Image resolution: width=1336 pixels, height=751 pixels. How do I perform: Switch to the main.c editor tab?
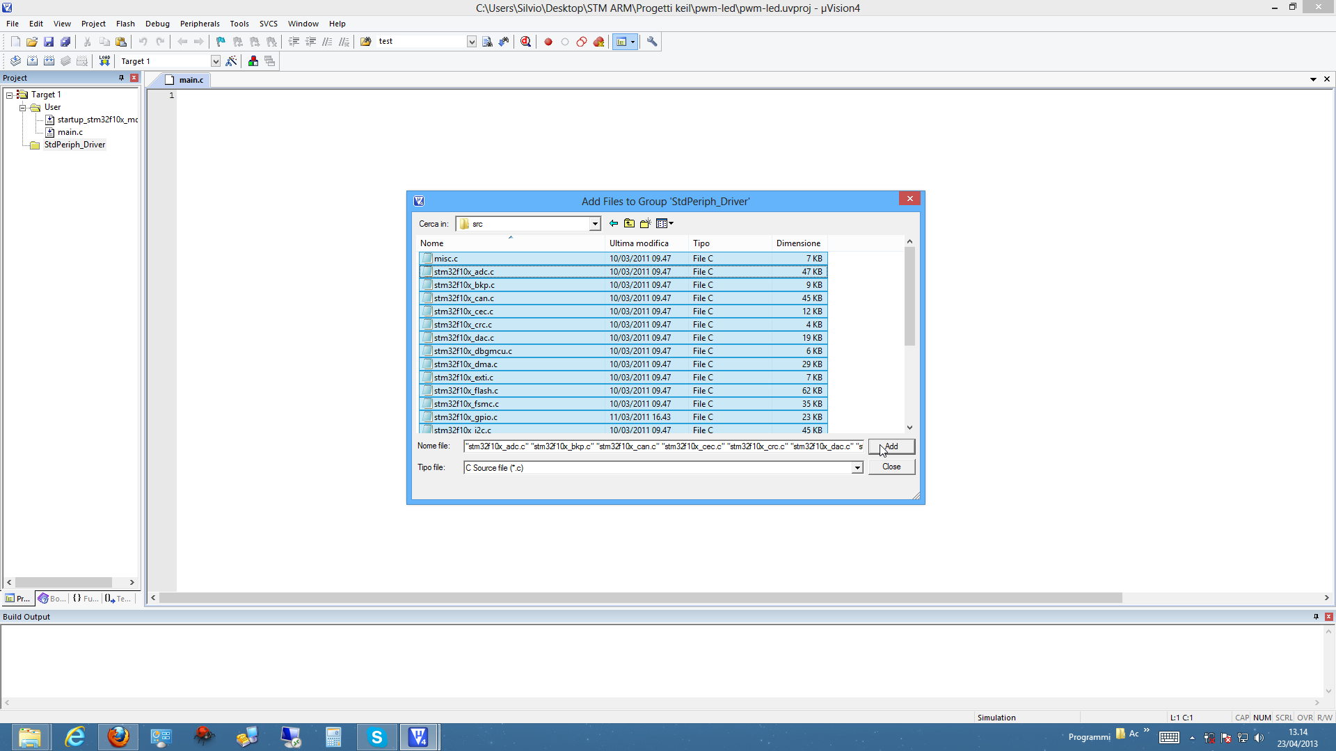(191, 80)
